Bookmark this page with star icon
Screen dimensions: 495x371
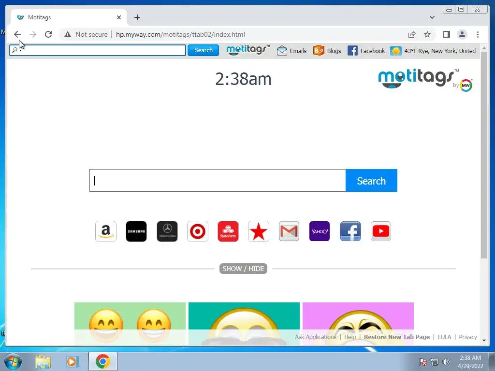point(427,34)
